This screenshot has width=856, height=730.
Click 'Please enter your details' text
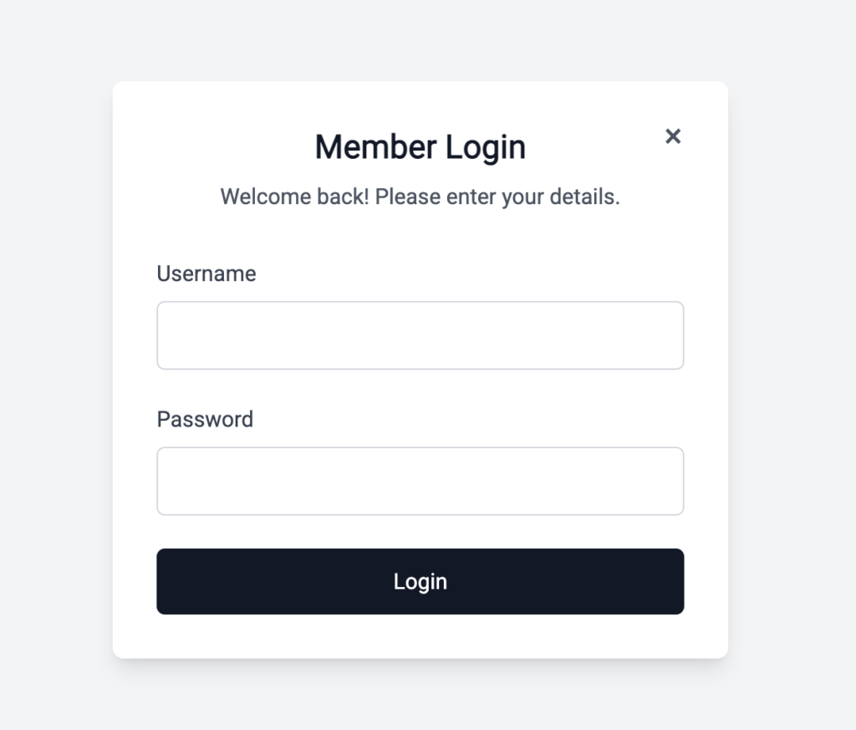pyautogui.click(x=497, y=197)
